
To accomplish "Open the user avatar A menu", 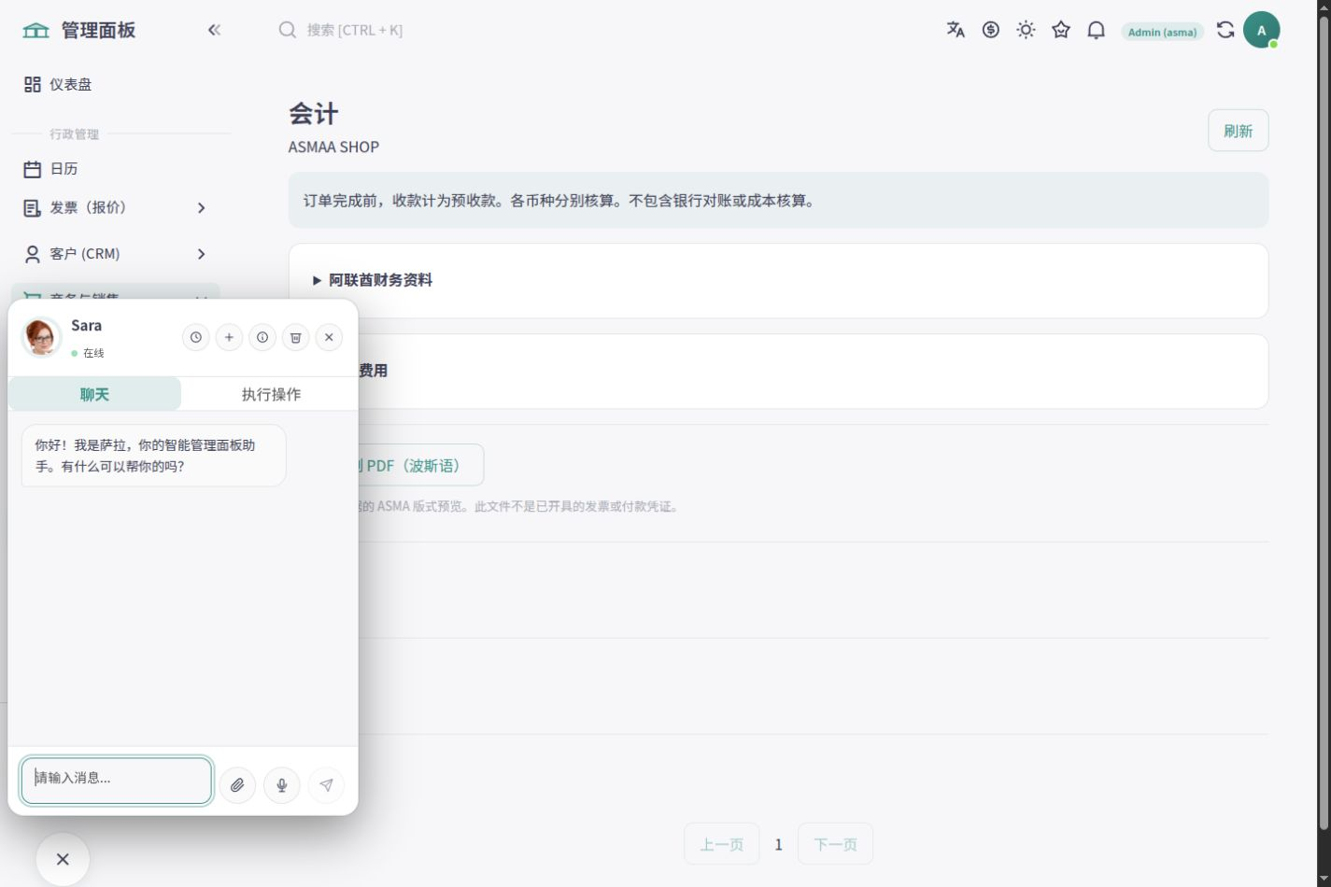I will click(1261, 30).
